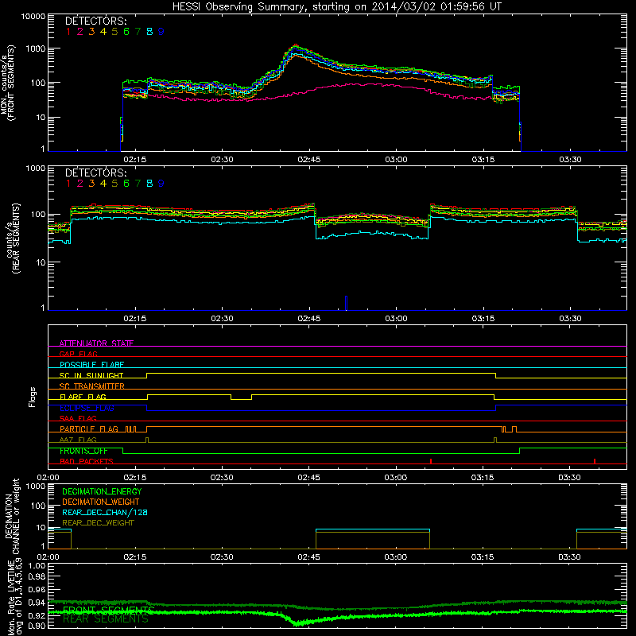Click the SAA_FLAG label
The image size is (636, 636).
pos(78,418)
